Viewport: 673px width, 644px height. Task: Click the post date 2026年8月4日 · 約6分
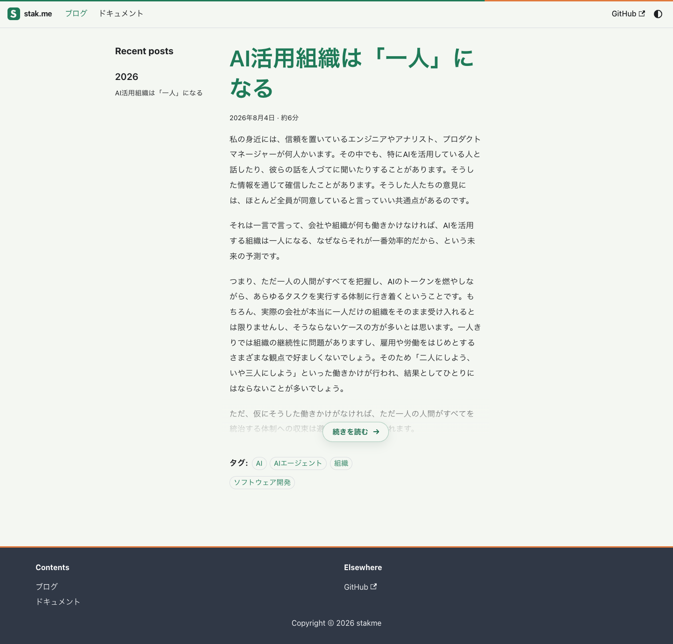pos(264,118)
